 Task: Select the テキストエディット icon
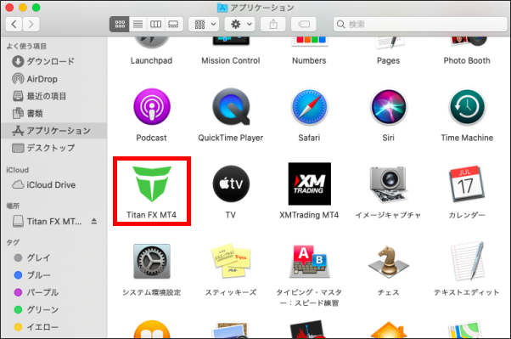(x=467, y=261)
